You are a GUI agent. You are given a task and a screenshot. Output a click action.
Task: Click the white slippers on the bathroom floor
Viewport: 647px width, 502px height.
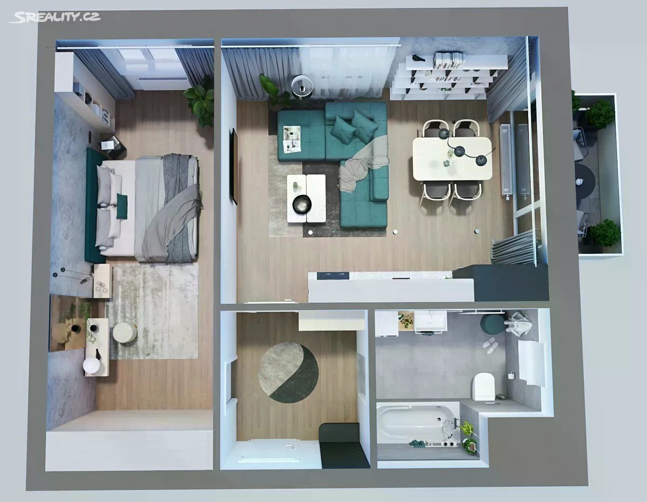click(x=490, y=345)
